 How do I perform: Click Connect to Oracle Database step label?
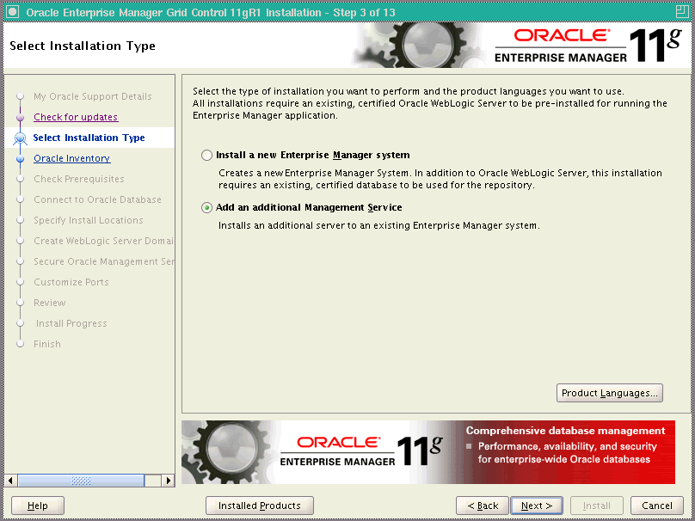click(x=97, y=199)
